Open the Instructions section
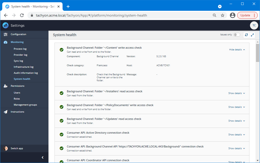 [24, 112]
